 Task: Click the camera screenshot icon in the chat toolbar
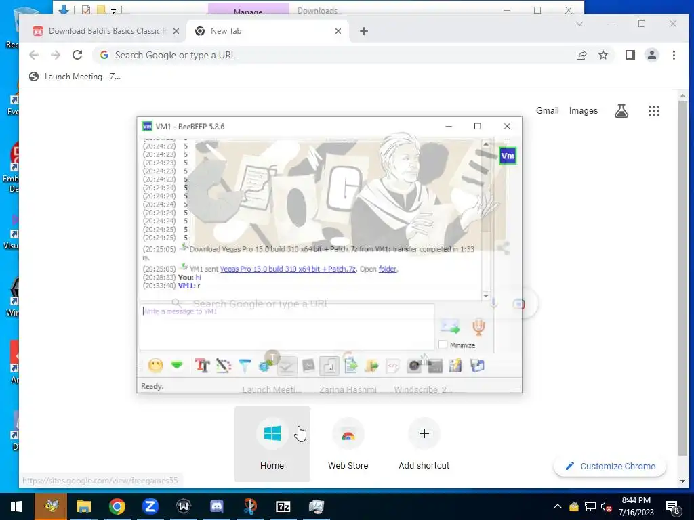coord(414,366)
